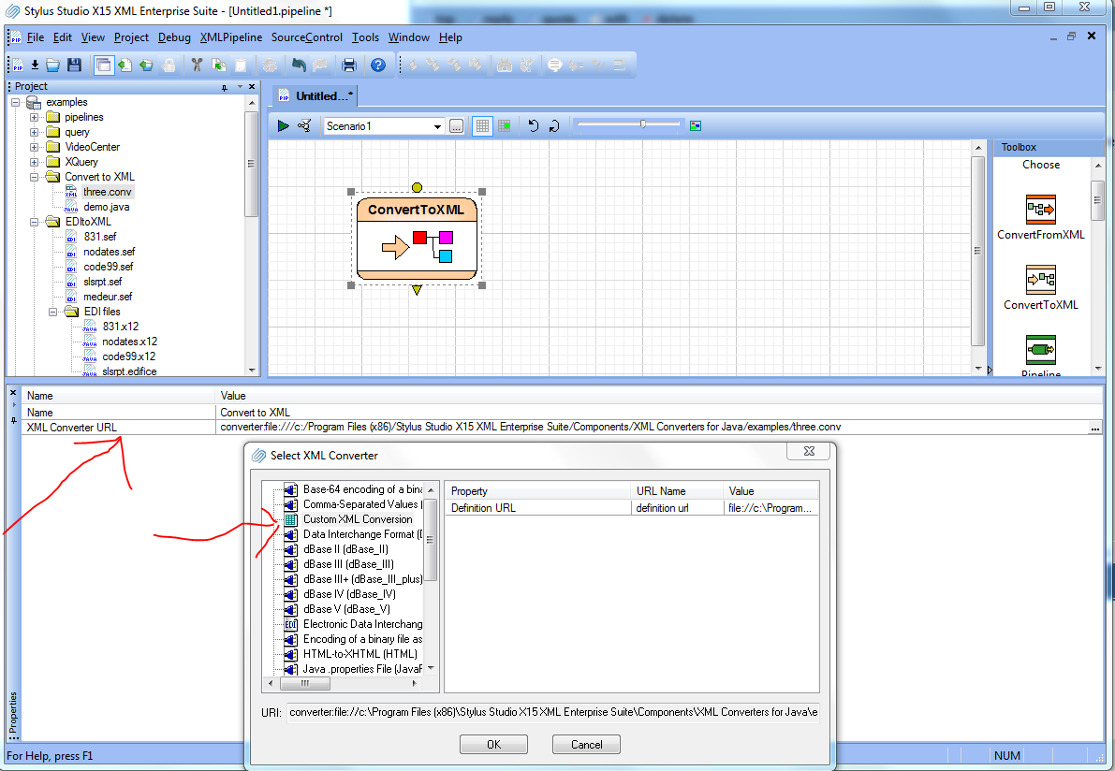Select the ConvertToXML node on the canvas
The image size is (1115, 771).
tap(417, 238)
